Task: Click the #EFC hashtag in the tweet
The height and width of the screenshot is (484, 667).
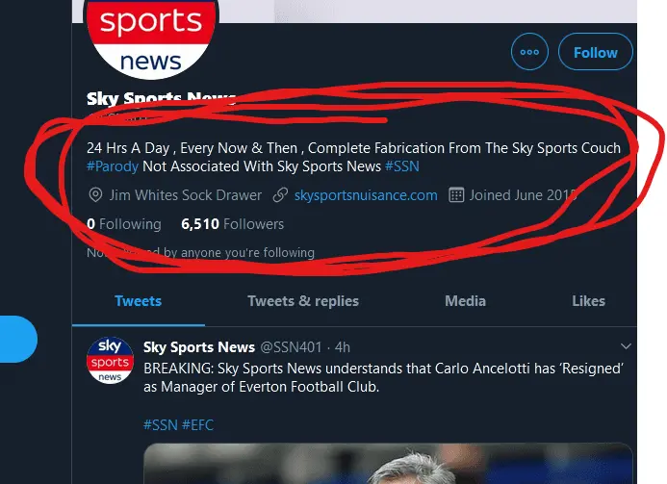Action: click(199, 424)
